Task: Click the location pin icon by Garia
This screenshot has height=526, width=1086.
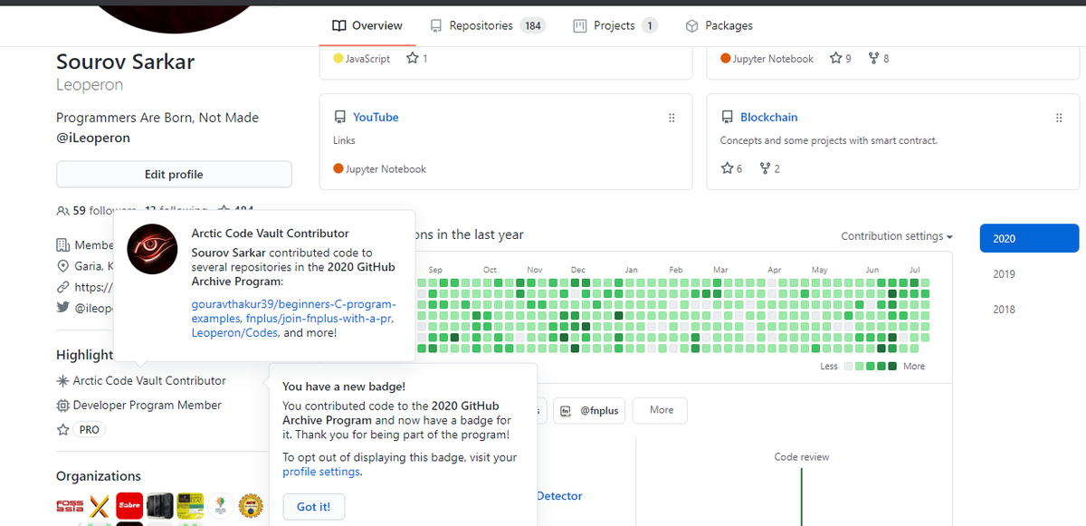Action: coord(62,266)
